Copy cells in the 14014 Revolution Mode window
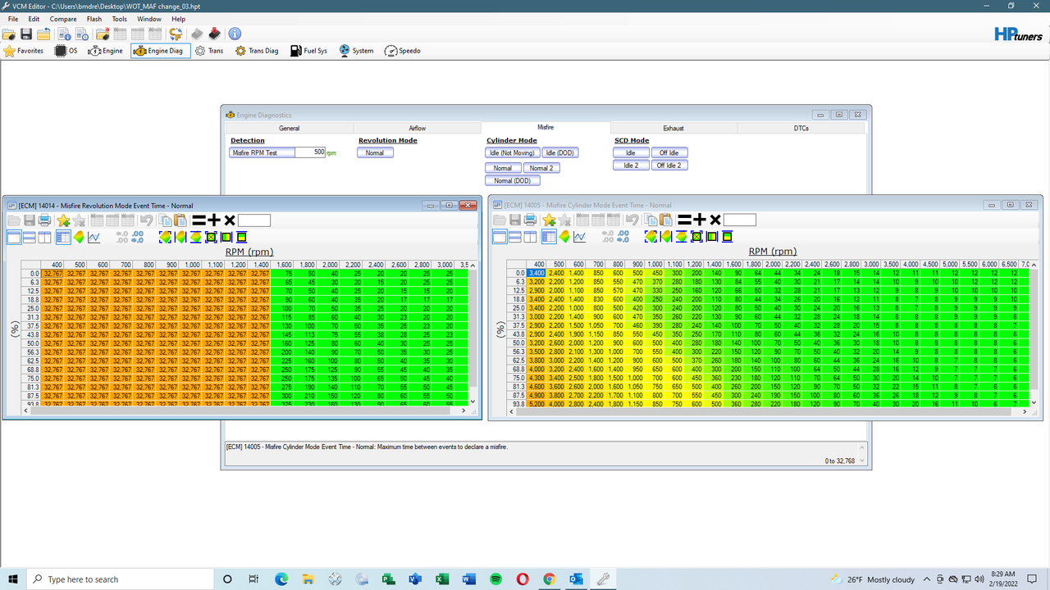 (164, 220)
